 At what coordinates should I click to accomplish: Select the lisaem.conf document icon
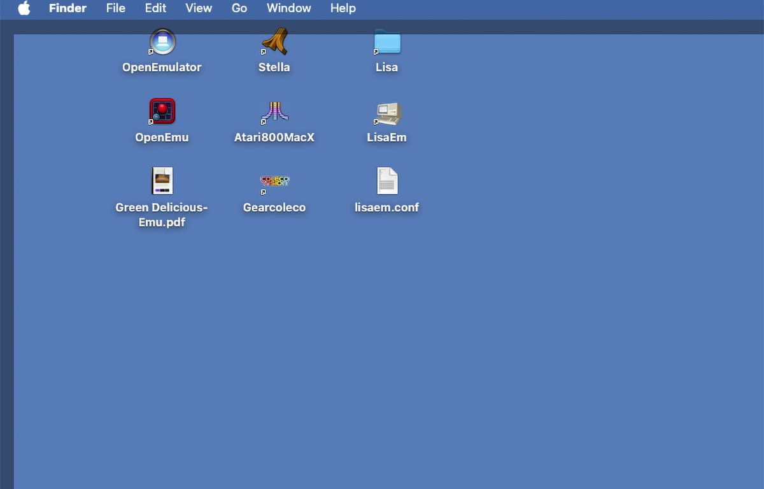387,181
